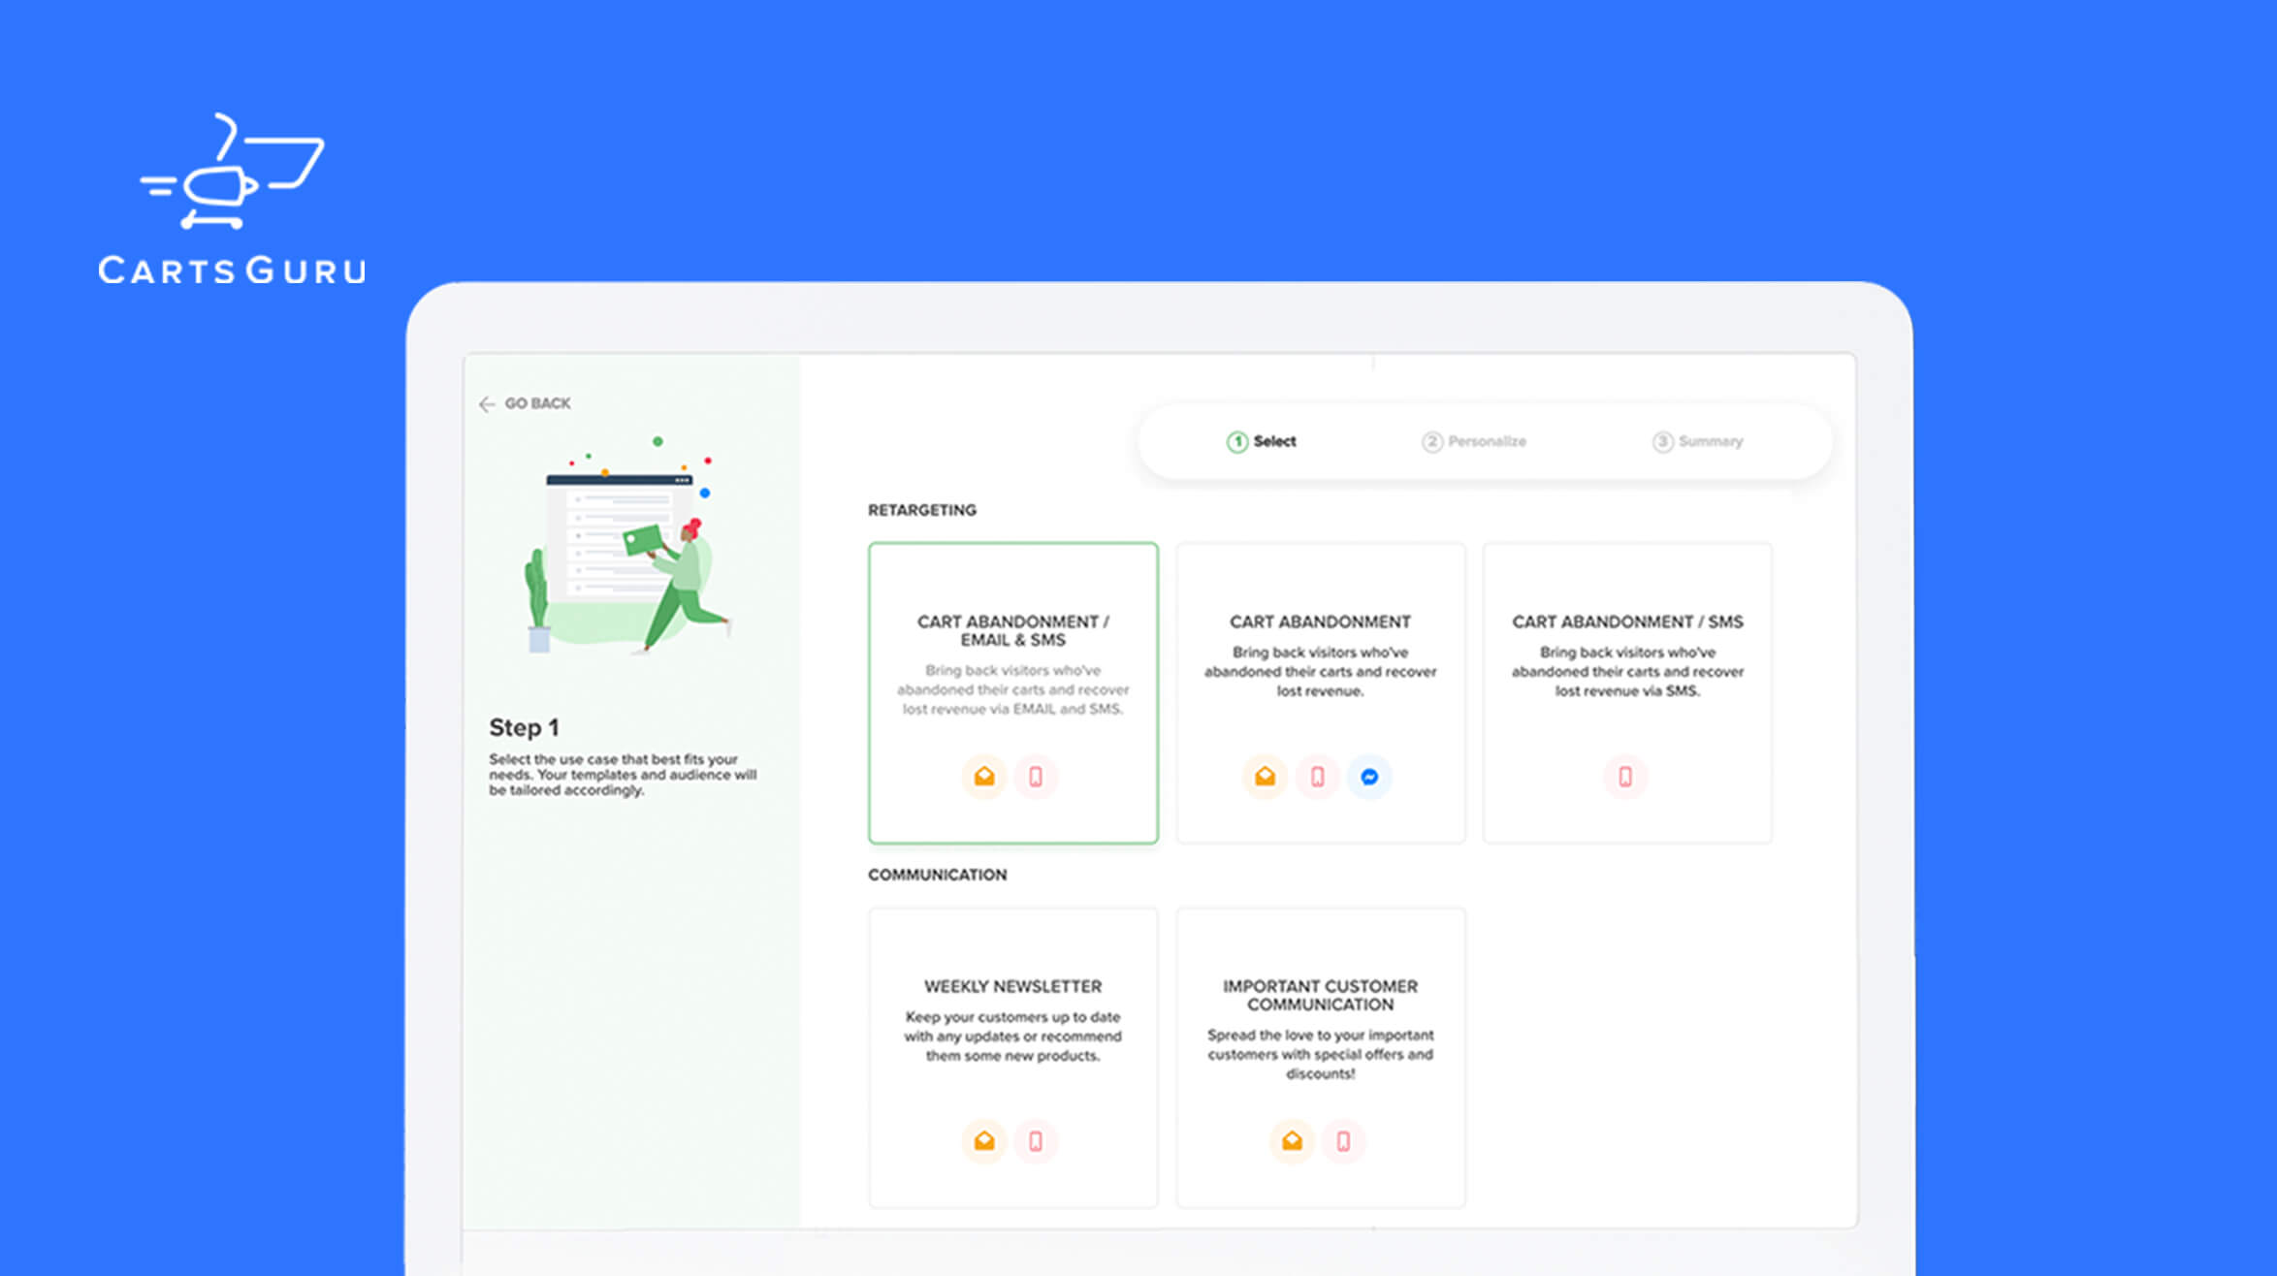Viewport: 2277px width, 1276px height.
Task: Click Messenger icon in Cart Abandonment card
Action: (1369, 777)
